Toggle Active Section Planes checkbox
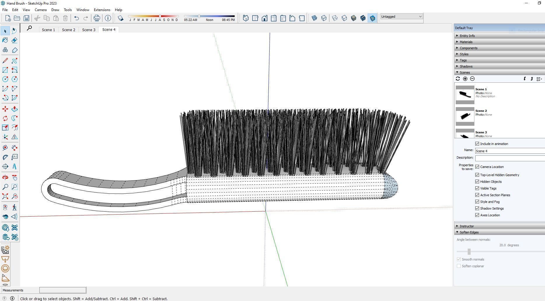Image resolution: width=545 pixels, height=301 pixels. pyautogui.click(x=477, y=195)
